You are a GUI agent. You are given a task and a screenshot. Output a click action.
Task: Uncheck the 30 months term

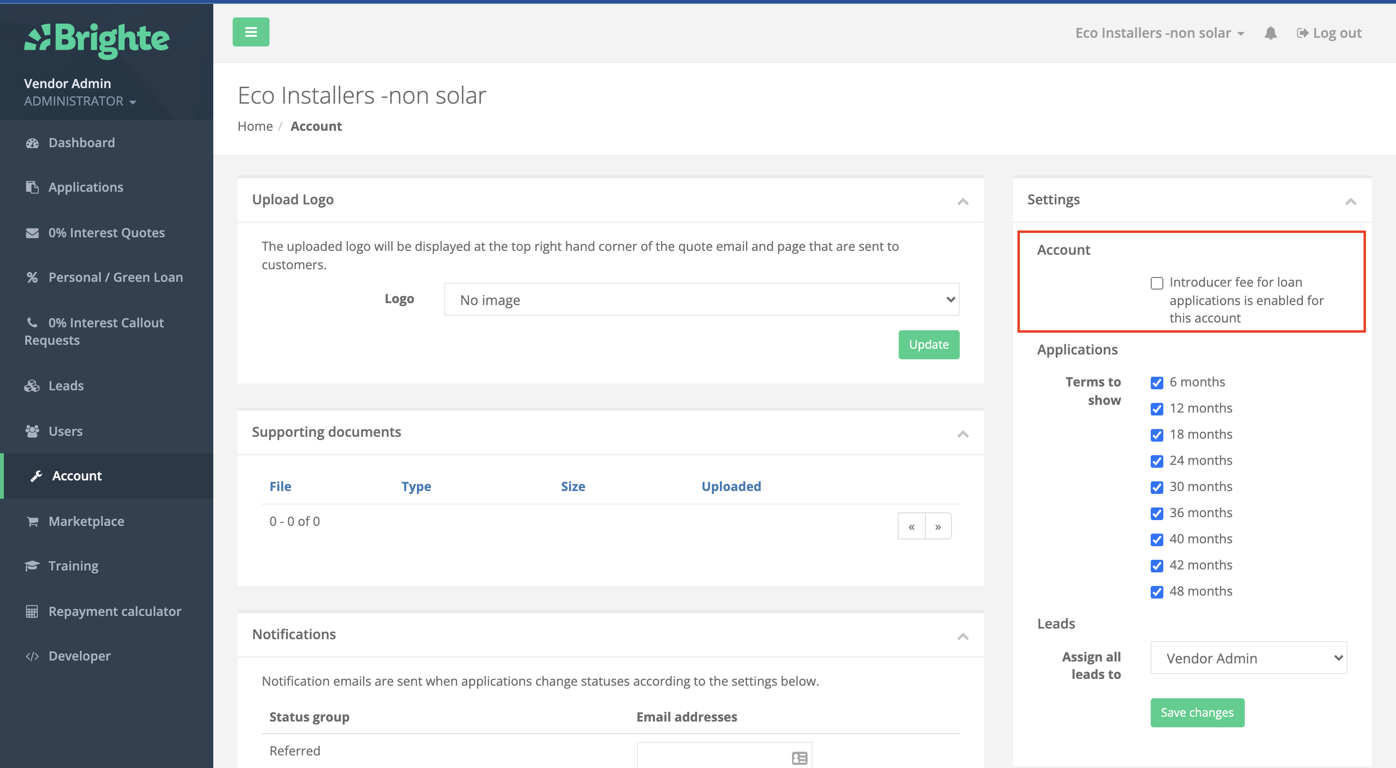point(1157,487)
